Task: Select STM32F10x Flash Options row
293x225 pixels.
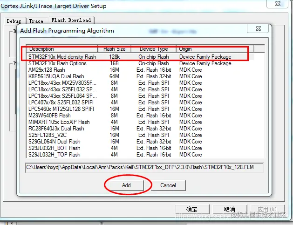Action: pyautogui.click(x=140, y=63)
